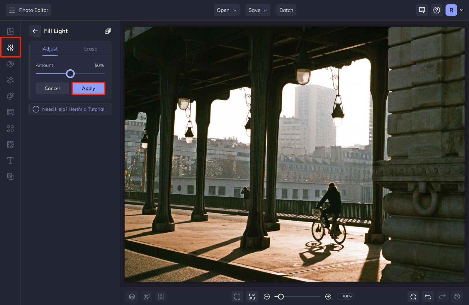Viewport: 469px width, 305px height.
Task: Select the Adjustments tool in the sidebar
Action: [10, 47]
